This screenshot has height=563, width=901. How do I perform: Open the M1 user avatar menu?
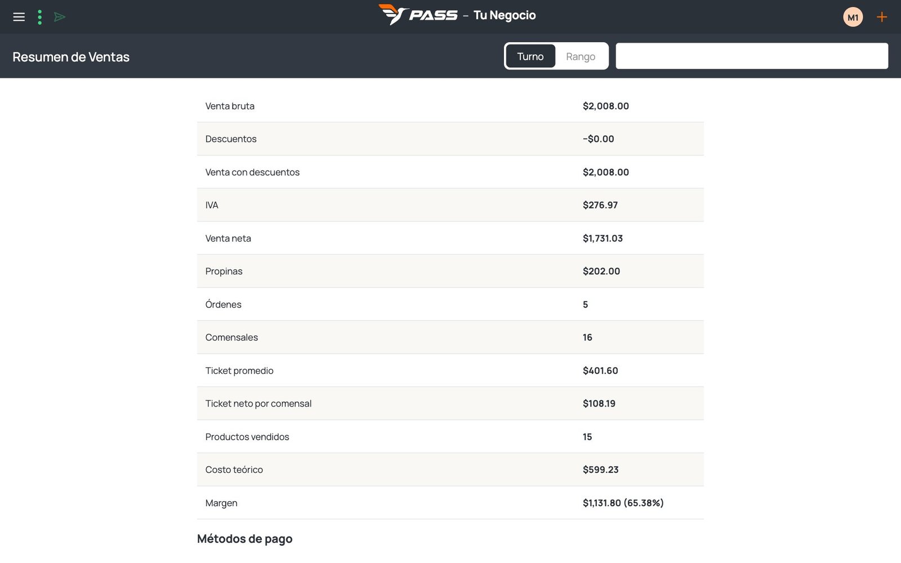tap(853, 17)
